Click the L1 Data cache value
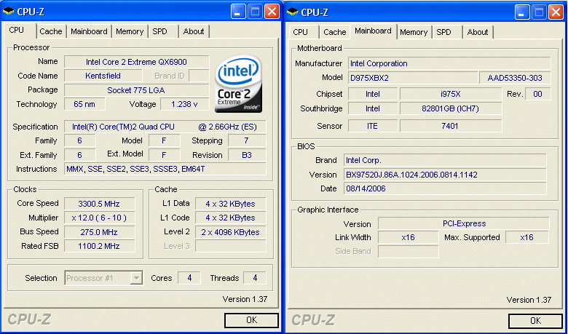The height and width of the screenshot is (334, 568). click(230, 204)
